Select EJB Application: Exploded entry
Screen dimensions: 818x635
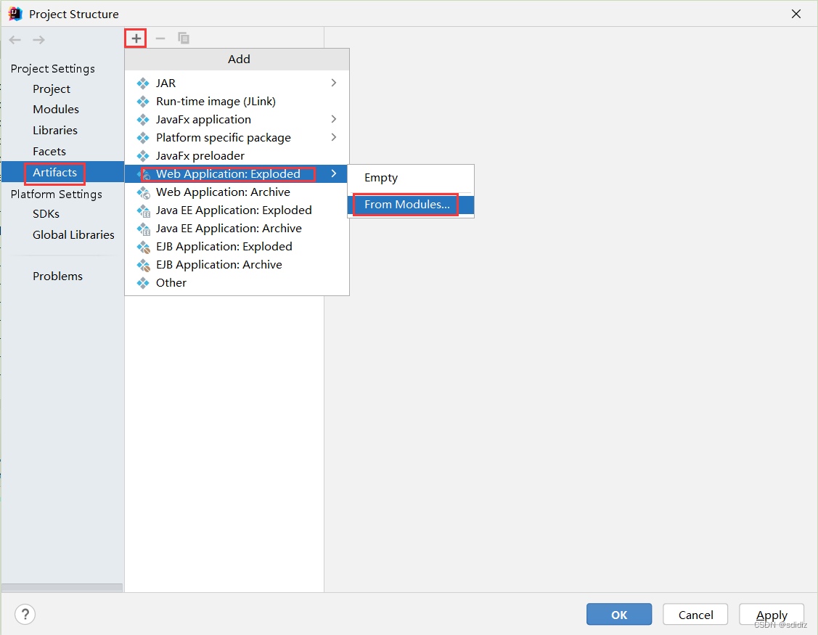coord(237,246)
